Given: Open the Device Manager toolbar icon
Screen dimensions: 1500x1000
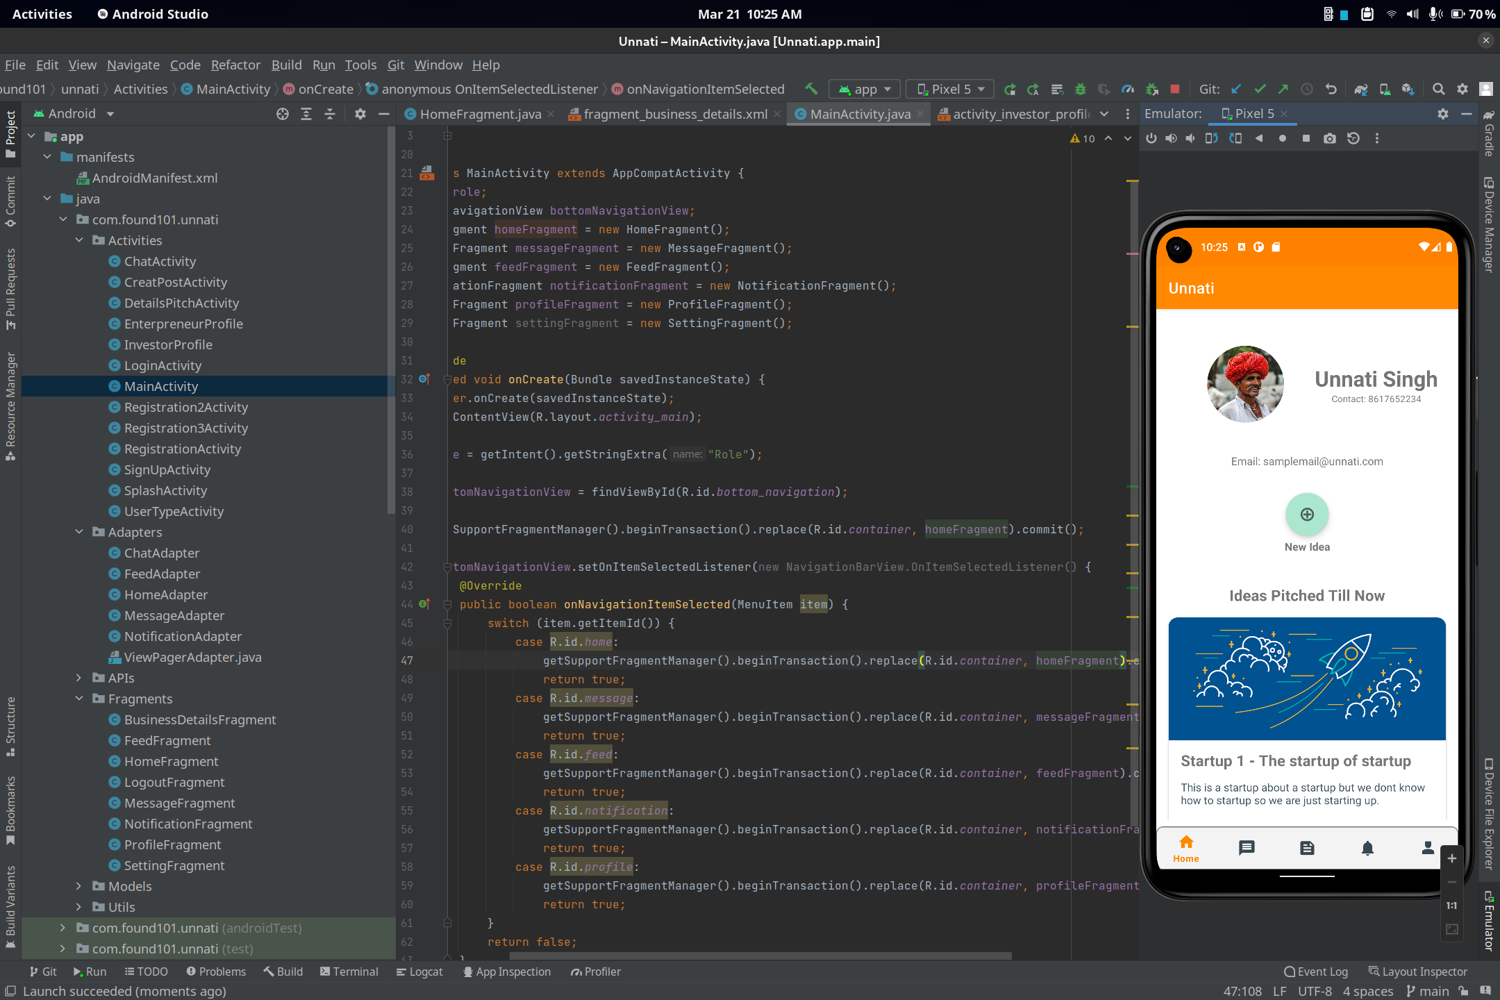Looking at the screenshot, I should pyautogui.click(x=1385, y=89).
